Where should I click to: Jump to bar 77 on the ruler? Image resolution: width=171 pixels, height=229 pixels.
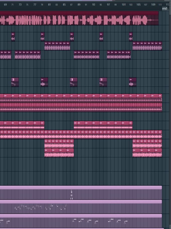coord(35,5)
